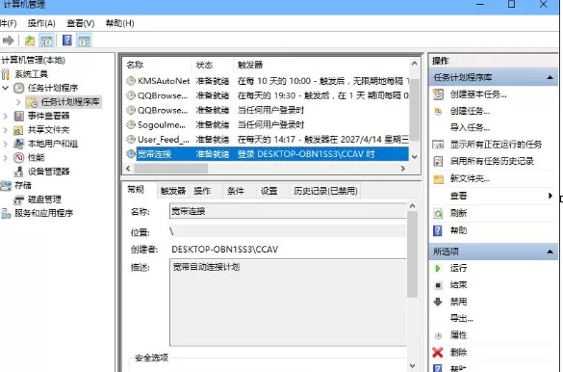This screenshot has height=372, width=563.
Task: Click the 设备管理器 icon
Action: click(18, 172)
